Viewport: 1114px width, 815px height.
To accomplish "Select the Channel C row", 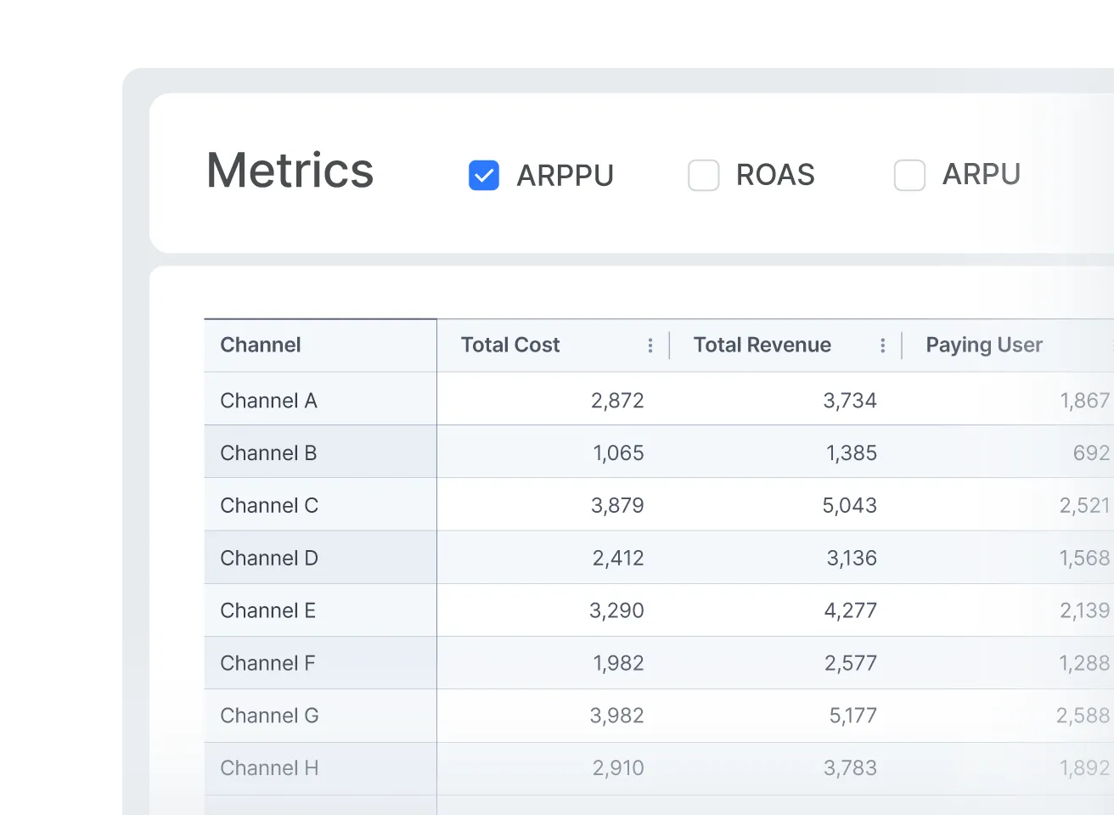I will pyautogui.click(x=269, y=505).
